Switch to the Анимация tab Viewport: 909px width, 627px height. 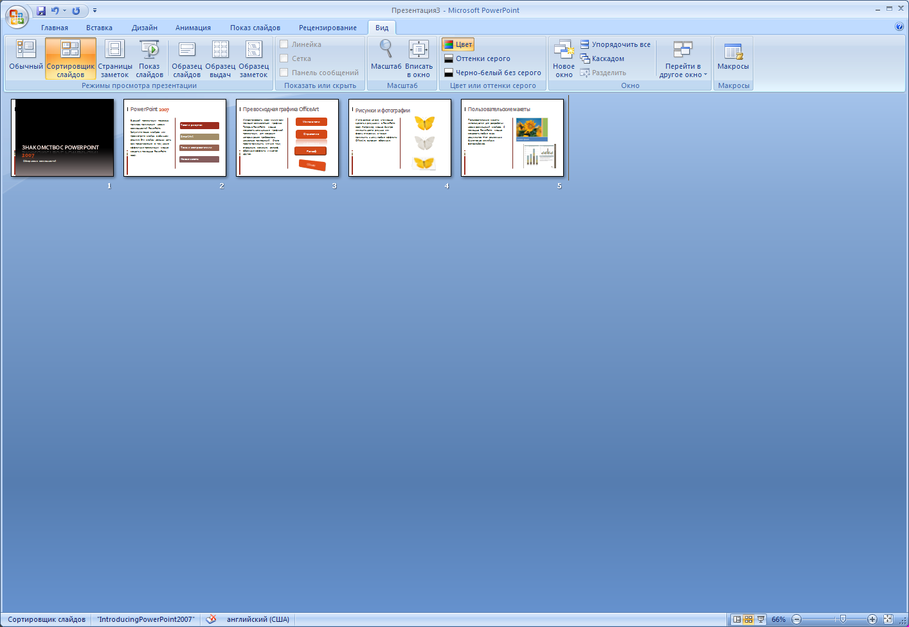[193, 28]
